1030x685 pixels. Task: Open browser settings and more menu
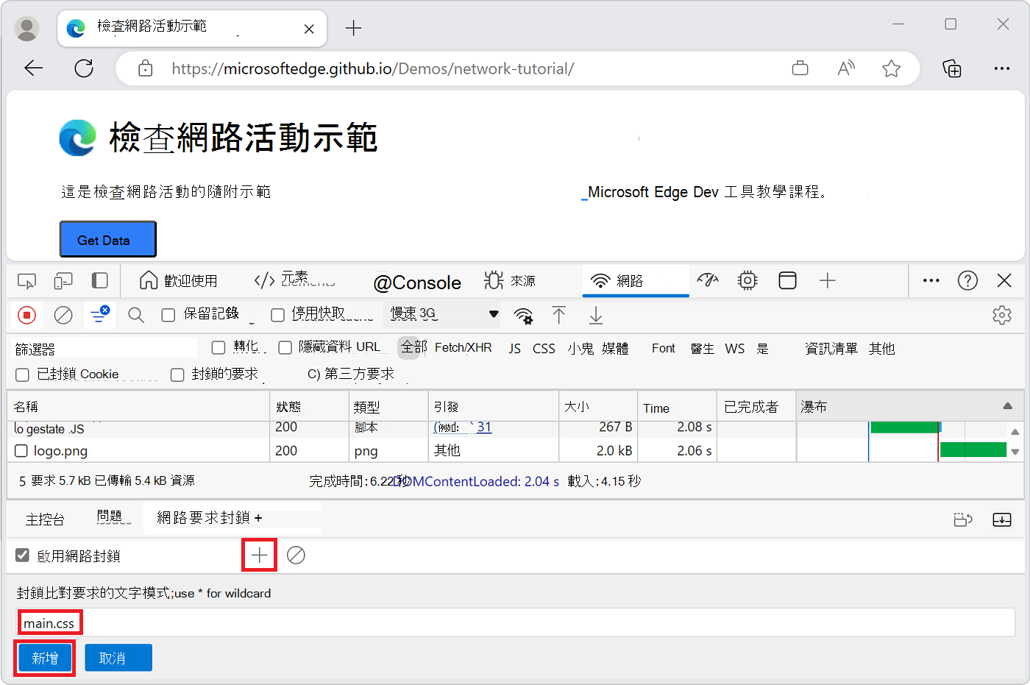(1002, 68)
